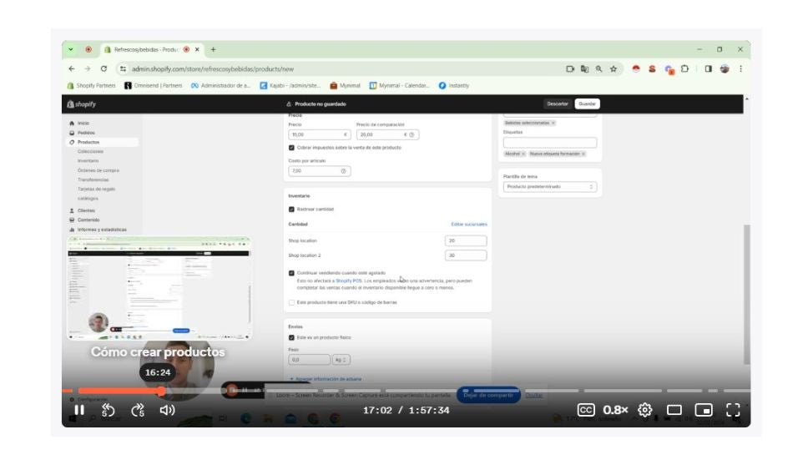Open 'Plantilla de tema' dropdown

551,187
